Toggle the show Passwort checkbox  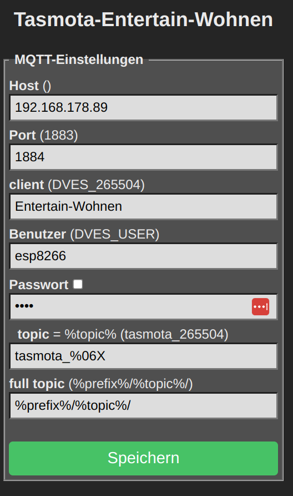tap(78, 284)
